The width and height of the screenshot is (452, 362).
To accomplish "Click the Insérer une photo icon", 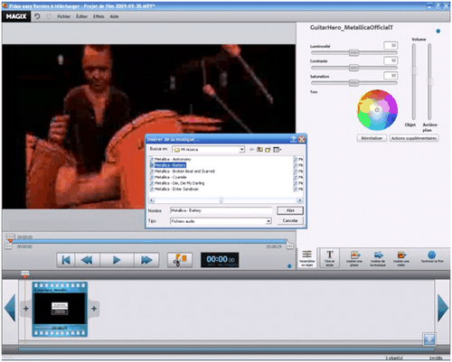I will pyautogui.click(x=354, y=258).
